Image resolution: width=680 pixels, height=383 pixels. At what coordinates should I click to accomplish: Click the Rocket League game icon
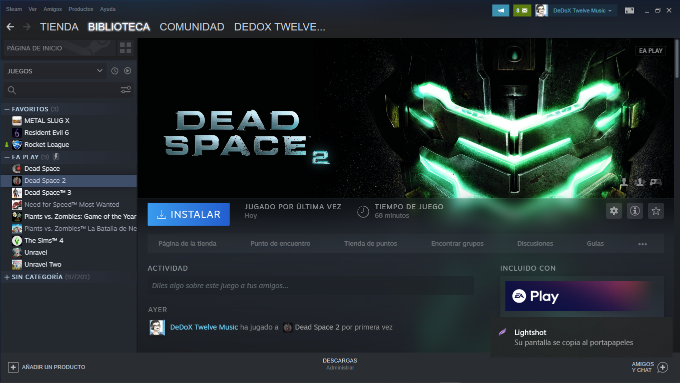[x=17, y=145]
